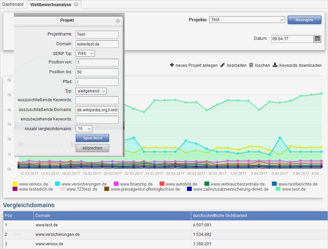
Task: Click the 1.368,201 visibility value
Action: click(202, 244)
